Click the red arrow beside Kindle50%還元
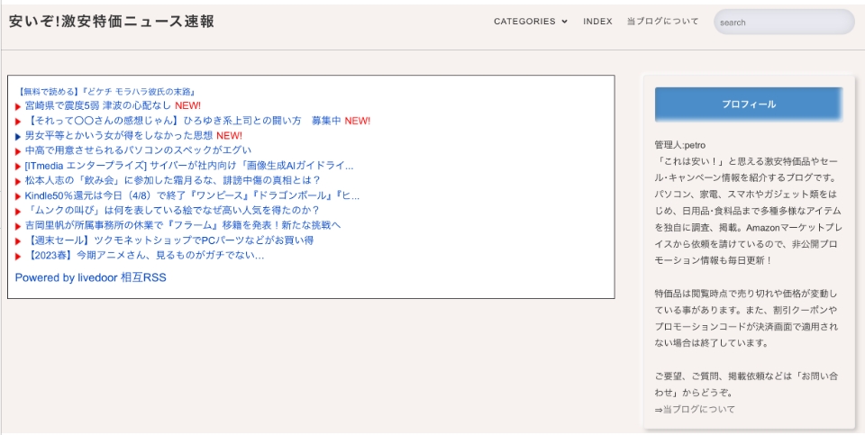The image size is (865, 435). (x=18, y=196)
